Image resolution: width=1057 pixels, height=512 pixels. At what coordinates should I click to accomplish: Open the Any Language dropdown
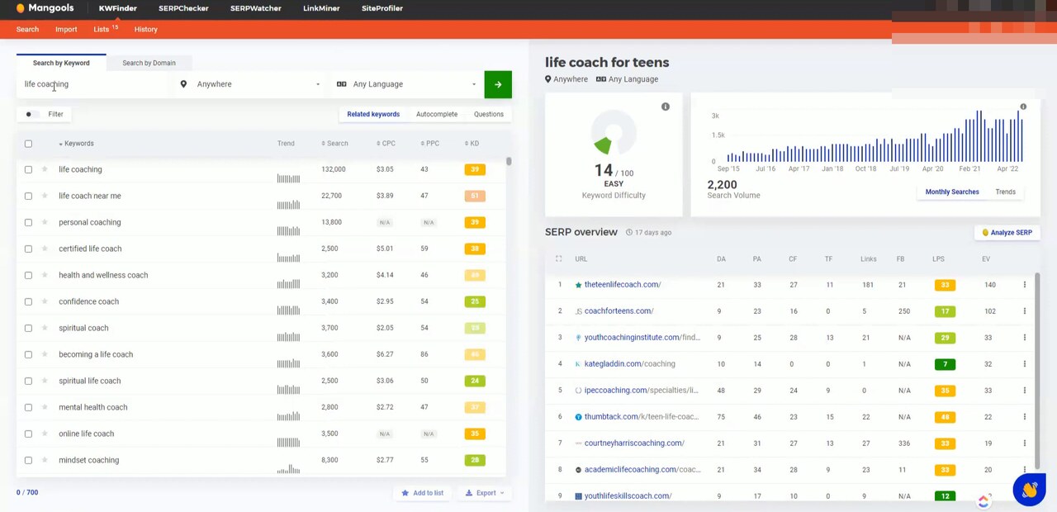pos(407,84)
